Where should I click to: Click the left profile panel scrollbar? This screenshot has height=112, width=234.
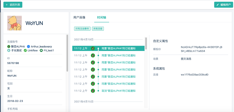pos(67,53)
